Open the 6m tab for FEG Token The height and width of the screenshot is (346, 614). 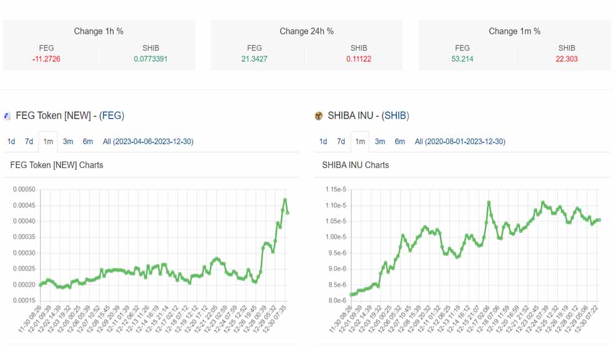(88, 142)
